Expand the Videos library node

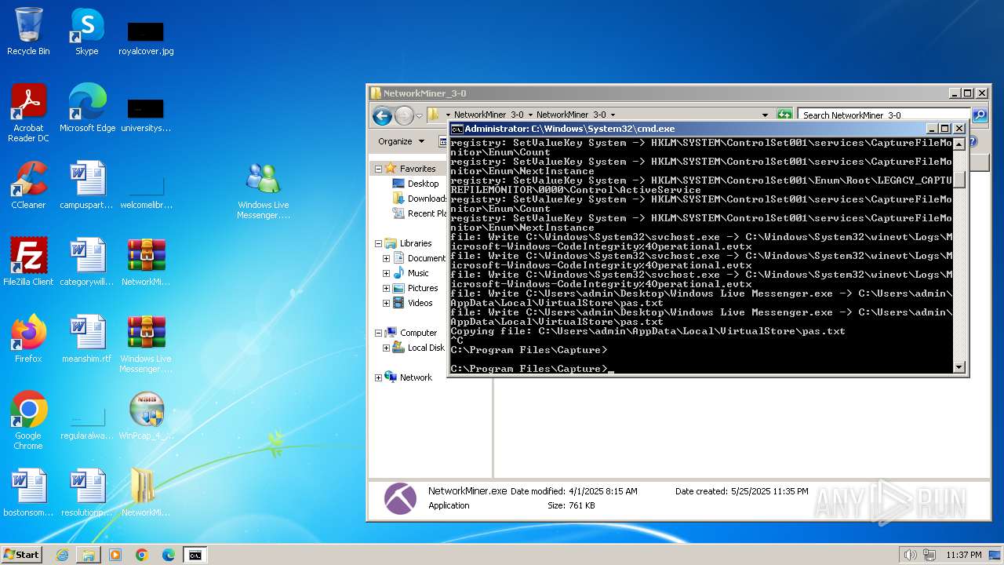(x=386, y=303)
